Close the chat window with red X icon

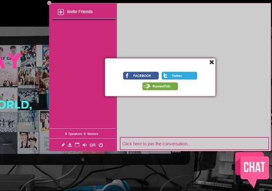click(x=49, y=3)
